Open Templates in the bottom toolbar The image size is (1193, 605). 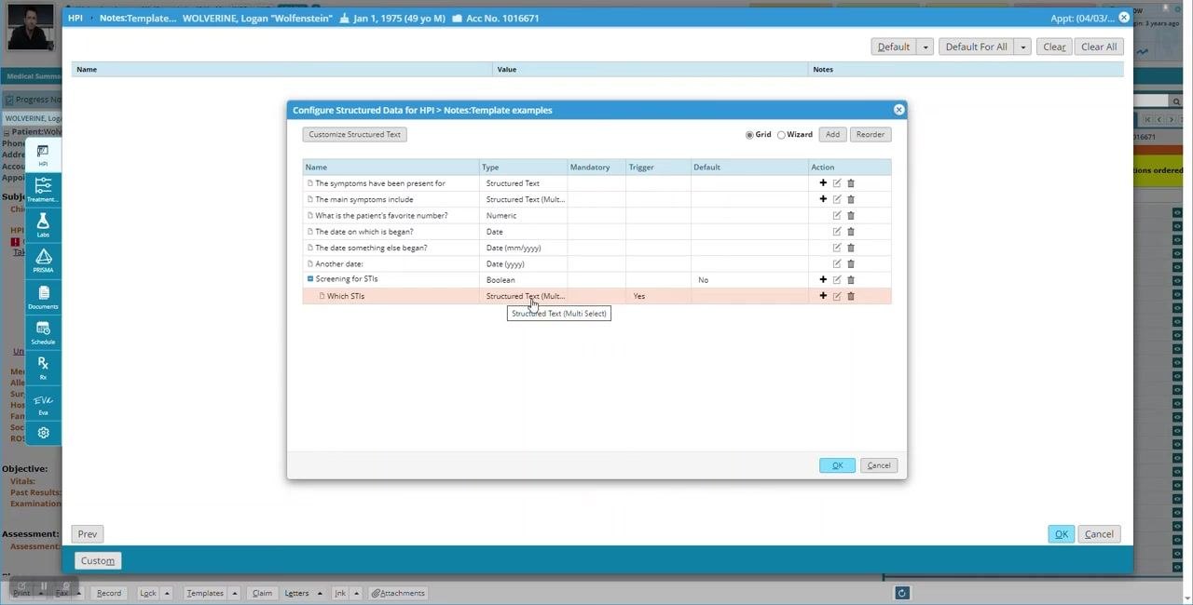pos(205,593)
